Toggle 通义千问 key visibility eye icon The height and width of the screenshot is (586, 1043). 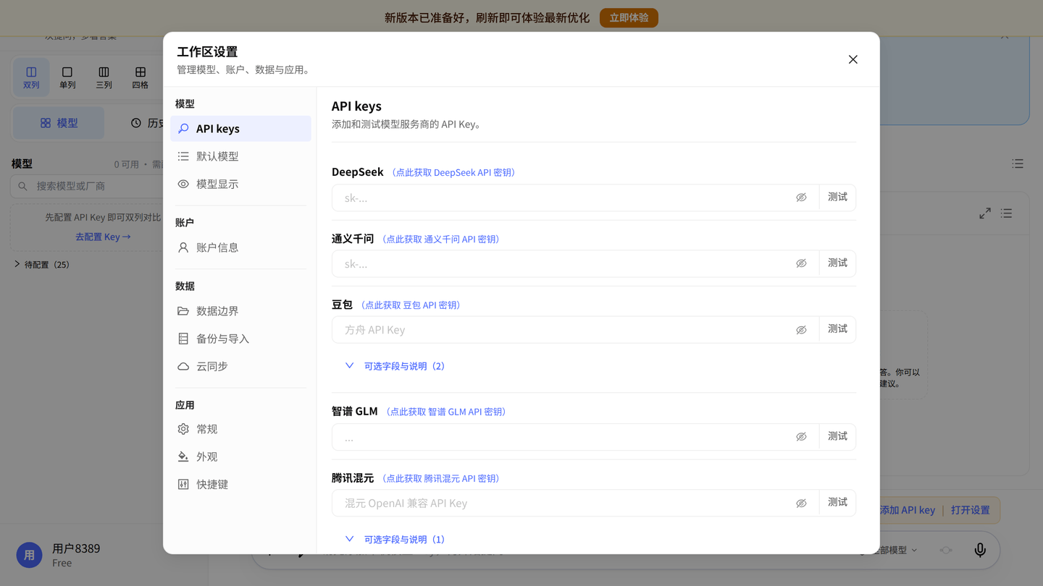(x=801, y=263)
